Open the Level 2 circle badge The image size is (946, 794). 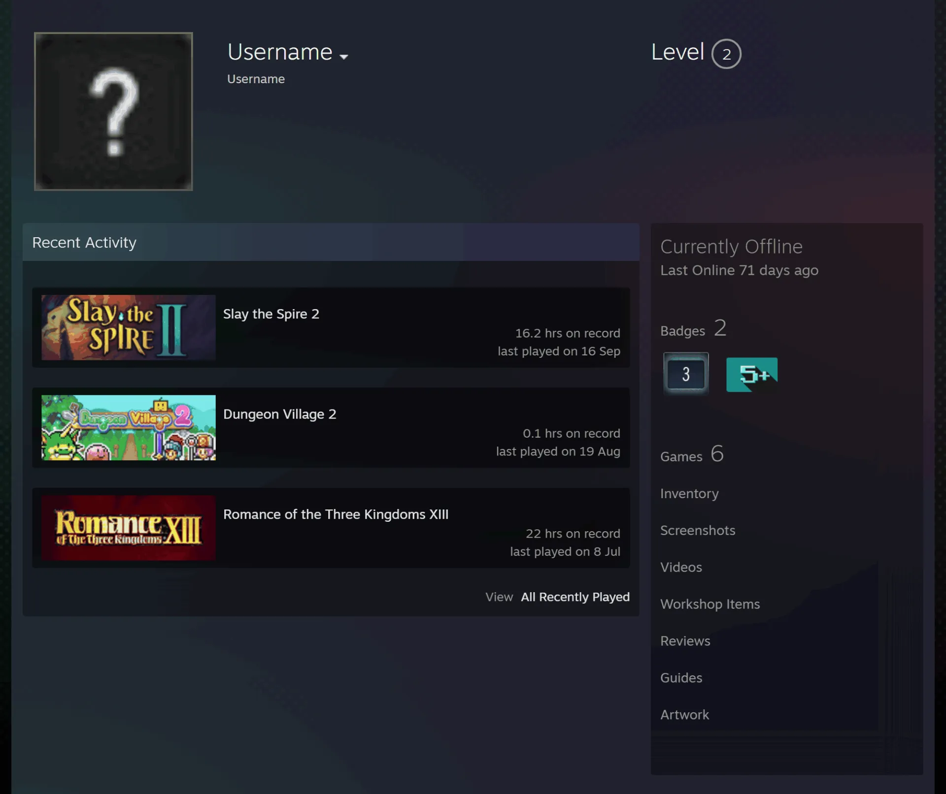click(726, 54)
